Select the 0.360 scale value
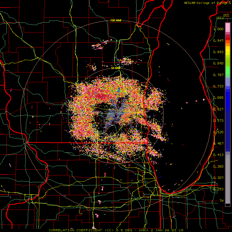 point(218,167)
